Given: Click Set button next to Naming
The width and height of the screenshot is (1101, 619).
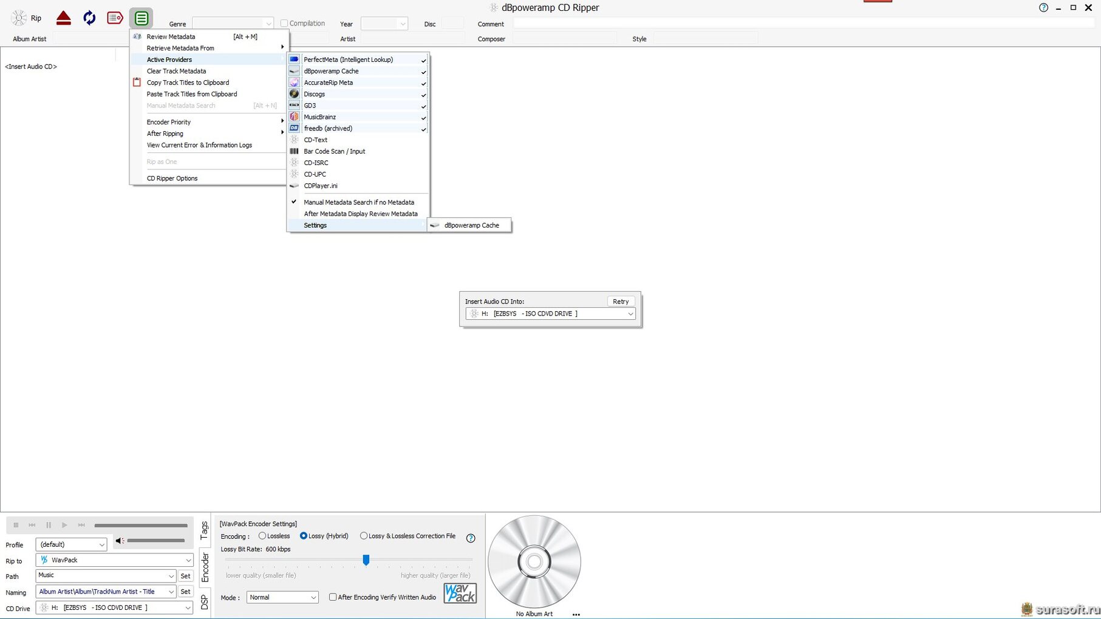Looking at the screenshot, I should pos(186,592).
